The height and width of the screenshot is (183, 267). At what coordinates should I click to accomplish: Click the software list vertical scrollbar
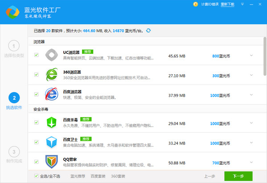tap(265, 56)
